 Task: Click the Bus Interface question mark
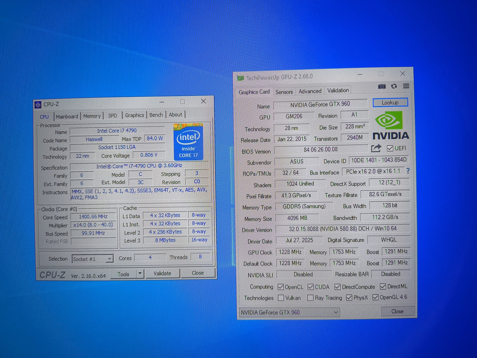point(408,171)
